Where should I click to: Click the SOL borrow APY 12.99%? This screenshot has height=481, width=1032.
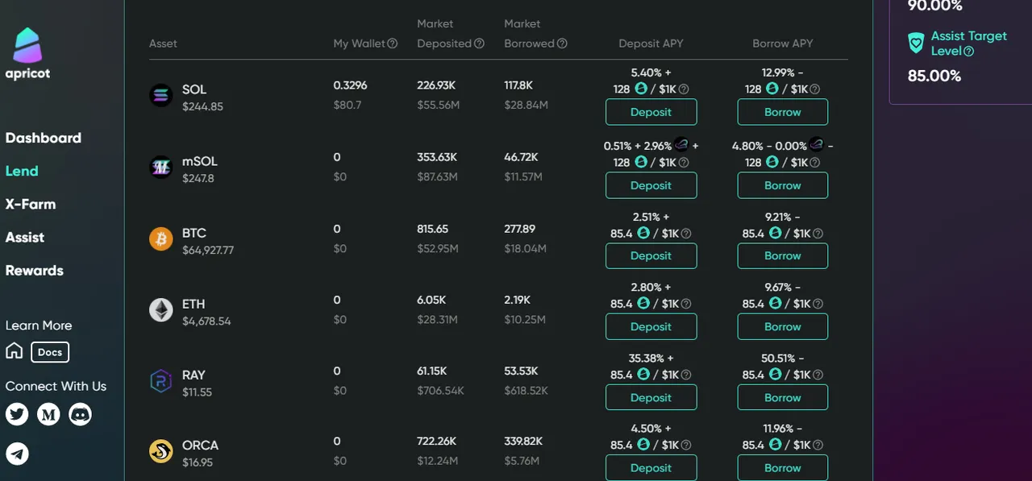point(778,73)
